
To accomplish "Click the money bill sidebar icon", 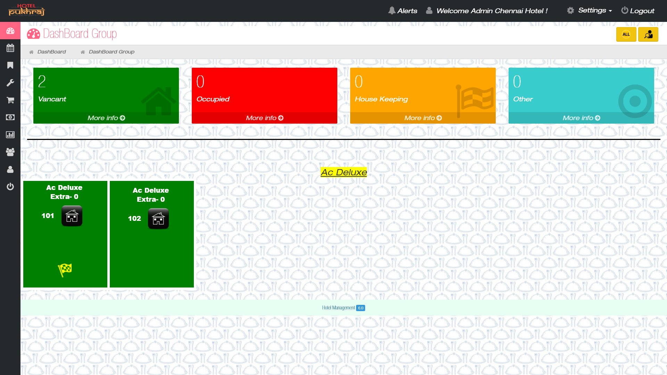I will tap(10, 117).
